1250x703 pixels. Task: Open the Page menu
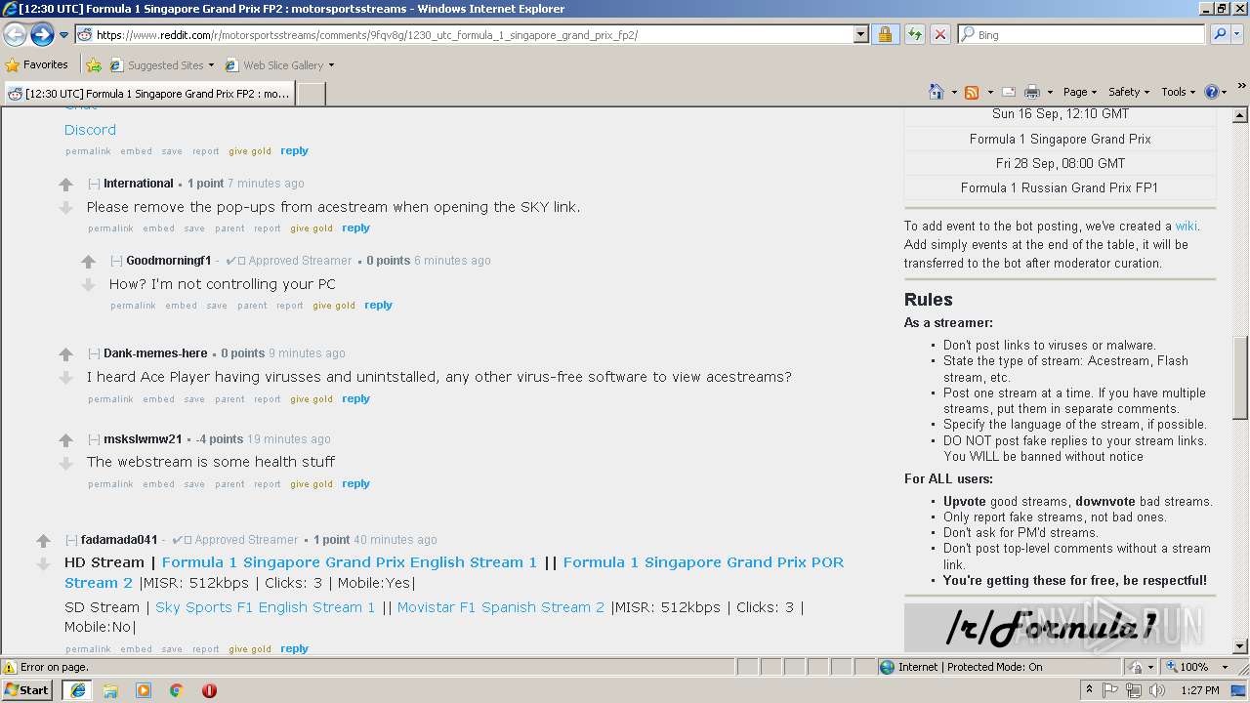tap(1079, 92)
